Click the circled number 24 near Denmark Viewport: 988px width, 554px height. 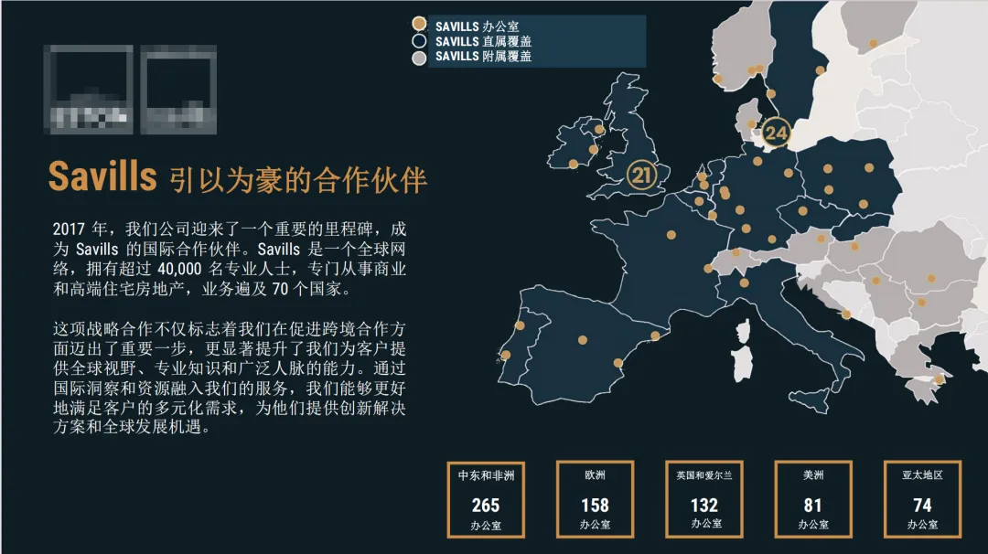pyautogui.click(x=776, y=133)
